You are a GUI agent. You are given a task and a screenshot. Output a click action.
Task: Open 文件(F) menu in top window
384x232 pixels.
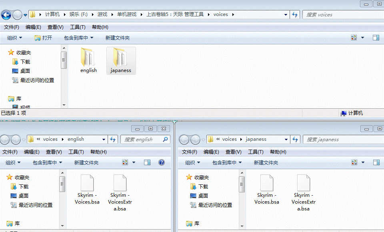[x=12, y=27]
